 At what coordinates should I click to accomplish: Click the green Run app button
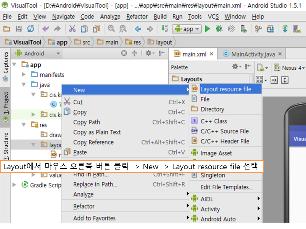(208, 29)
